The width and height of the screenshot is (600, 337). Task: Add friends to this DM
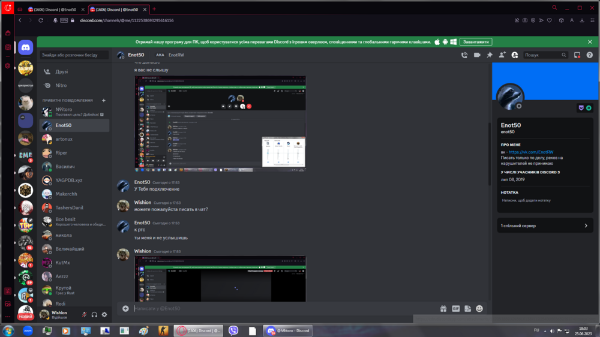coord(502,55)
